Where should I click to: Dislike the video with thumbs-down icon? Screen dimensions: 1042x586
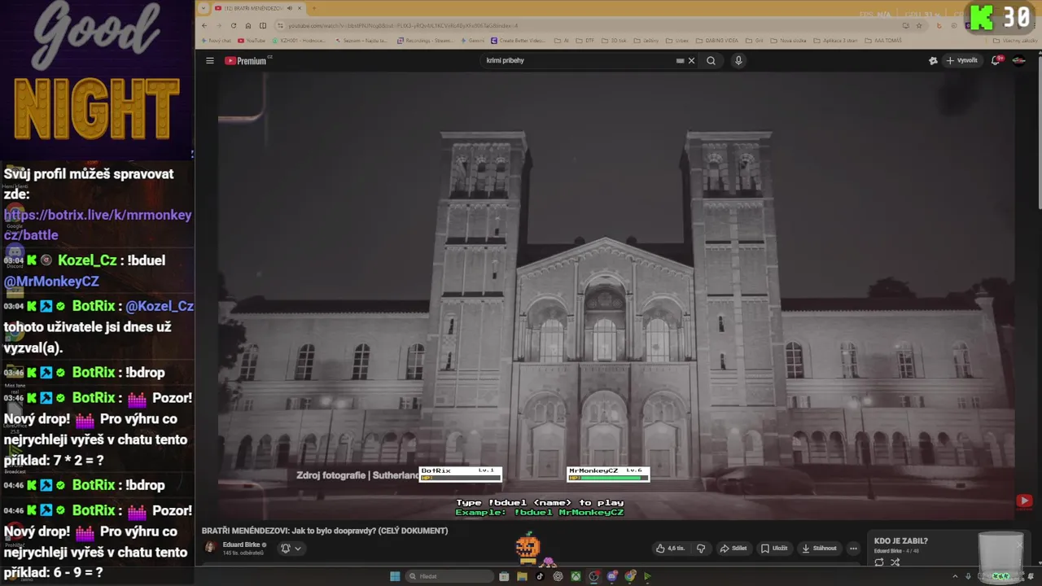click(701, 549)
